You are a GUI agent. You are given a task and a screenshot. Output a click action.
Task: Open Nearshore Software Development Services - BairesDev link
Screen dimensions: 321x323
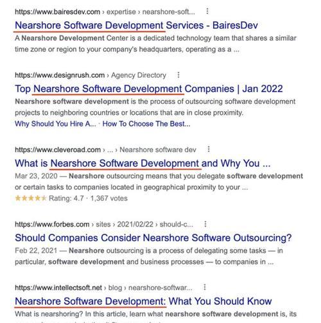coord(136,26)
